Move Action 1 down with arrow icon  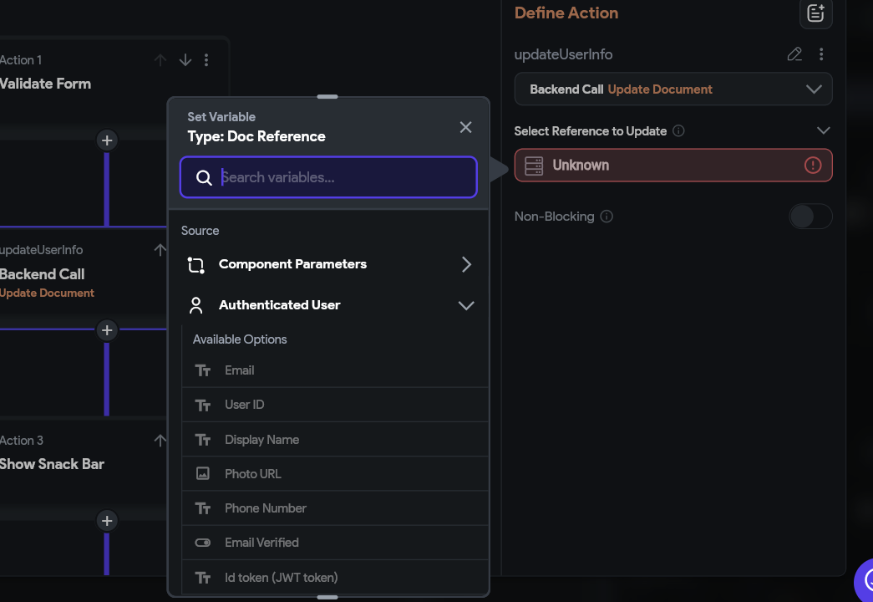pyautogui.click(x=185, y=60)
